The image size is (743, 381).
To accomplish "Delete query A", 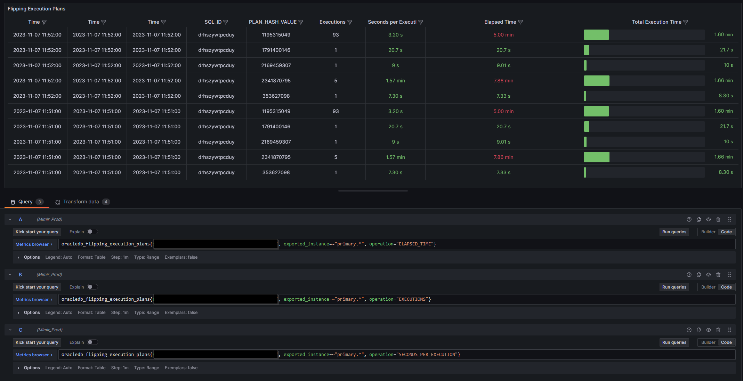I will (x=718, y=219).
